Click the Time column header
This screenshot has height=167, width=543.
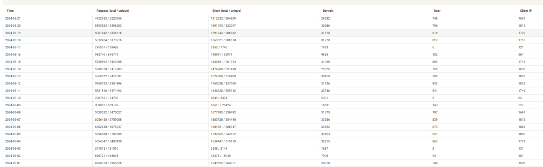[10, 11]
